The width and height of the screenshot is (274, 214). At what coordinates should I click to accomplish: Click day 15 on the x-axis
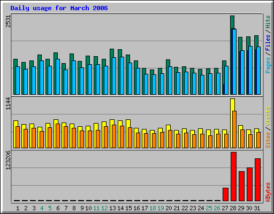coord(128,208)
